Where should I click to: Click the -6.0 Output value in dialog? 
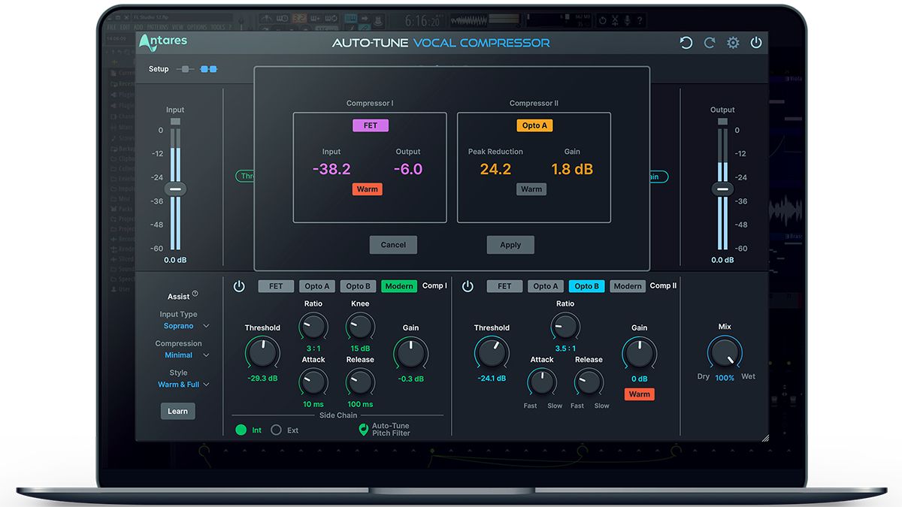tap(407, 169)
